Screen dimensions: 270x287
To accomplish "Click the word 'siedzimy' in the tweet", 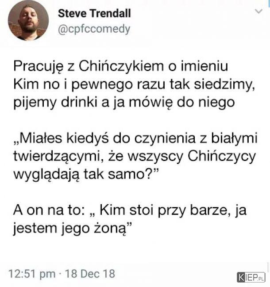I will click(224, 84).
